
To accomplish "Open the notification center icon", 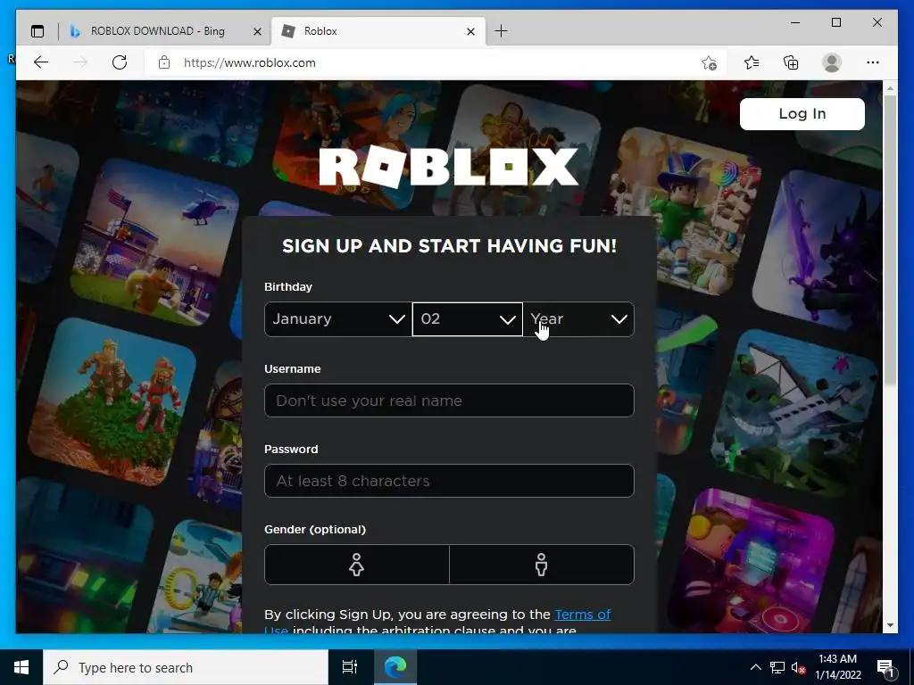I will [885, 667].
